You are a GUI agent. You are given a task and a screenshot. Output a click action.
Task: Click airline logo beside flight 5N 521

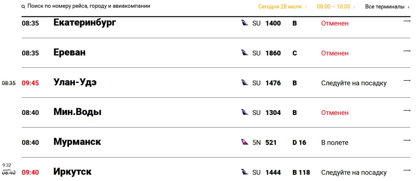(245, 142)
